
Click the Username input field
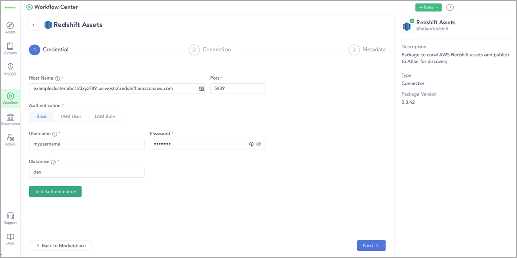pos(87,144)
